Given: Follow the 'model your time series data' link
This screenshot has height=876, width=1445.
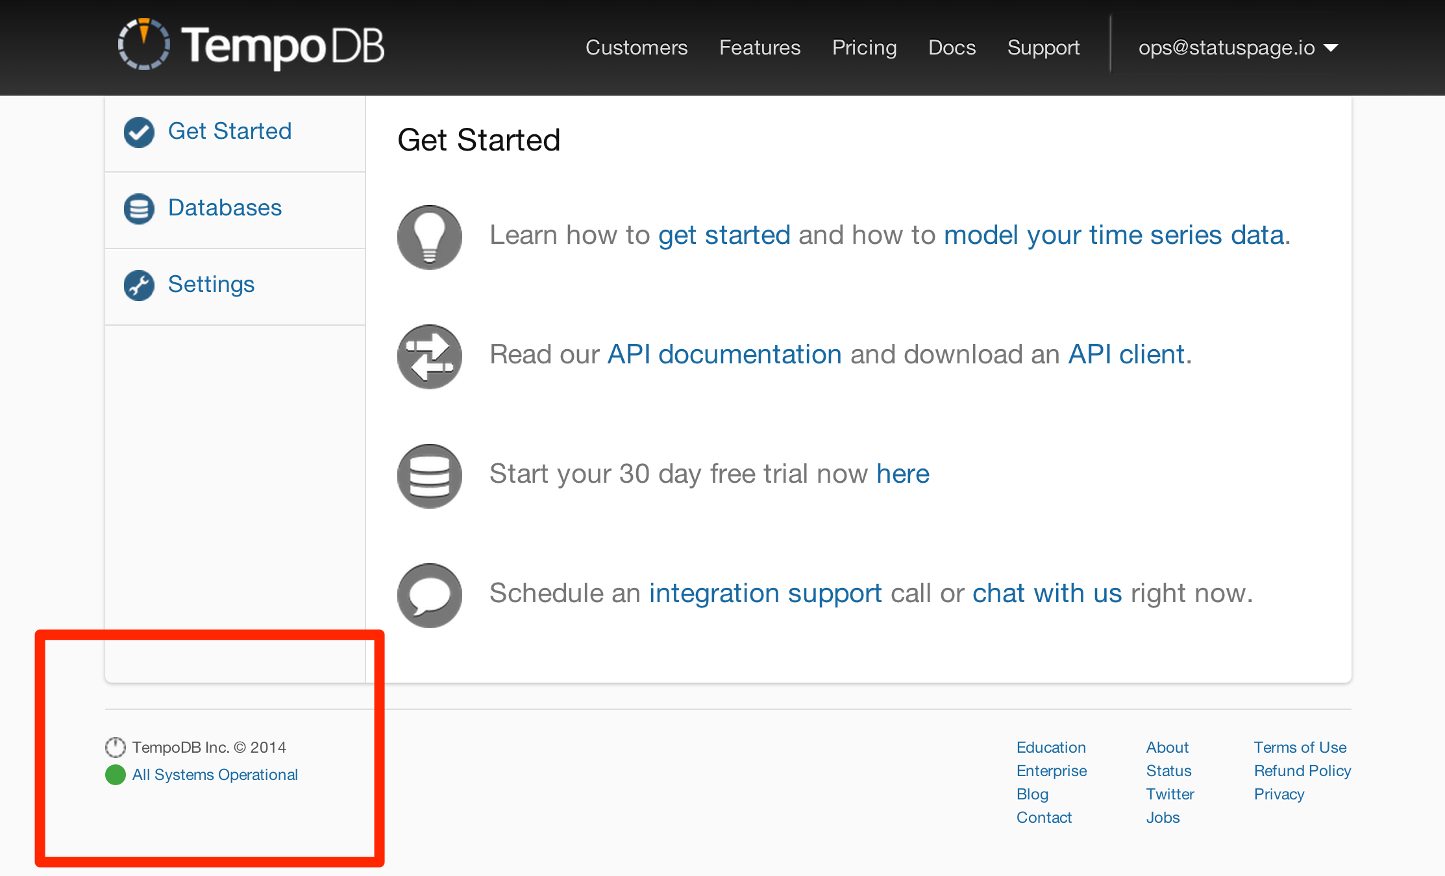Looking at the screenshot, I should 1114,235.
